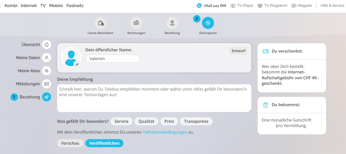Click the Letzte Aktivitäten label
The height and width of the screenshot is (154, 346).
(x=100, y=33)
